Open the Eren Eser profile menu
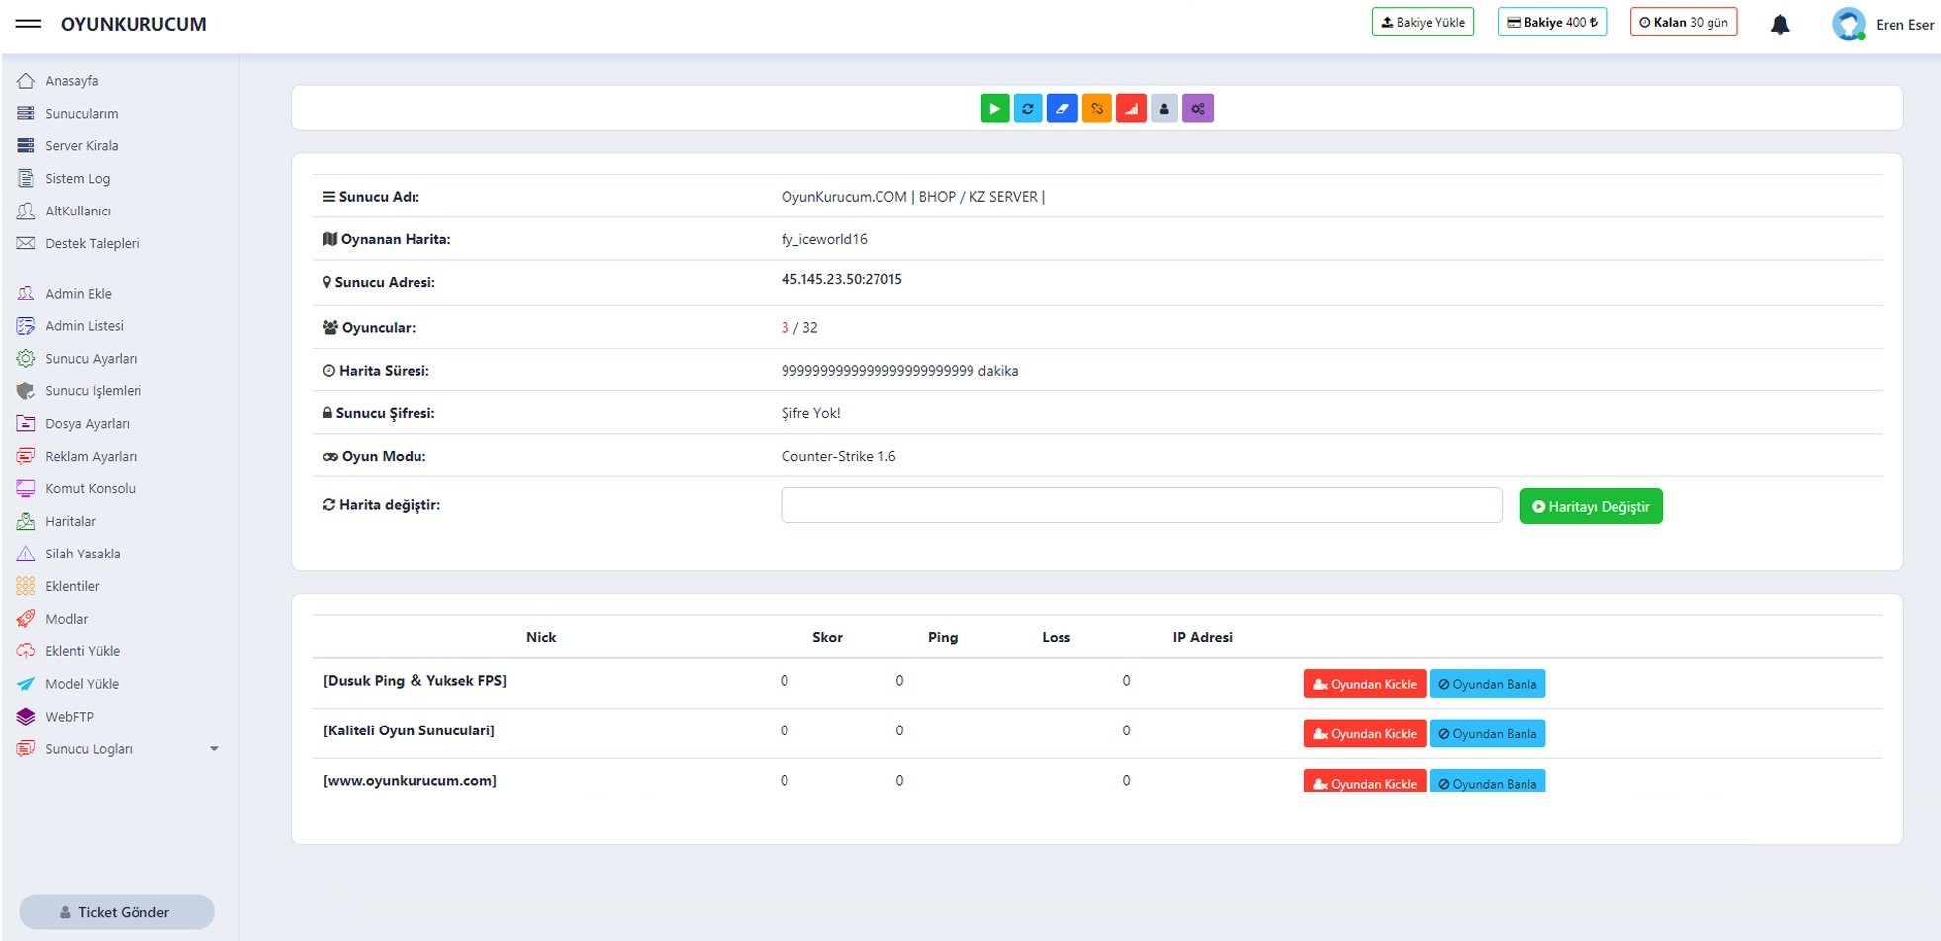This screenshot has width=1941, height=941. point(1883,25)
